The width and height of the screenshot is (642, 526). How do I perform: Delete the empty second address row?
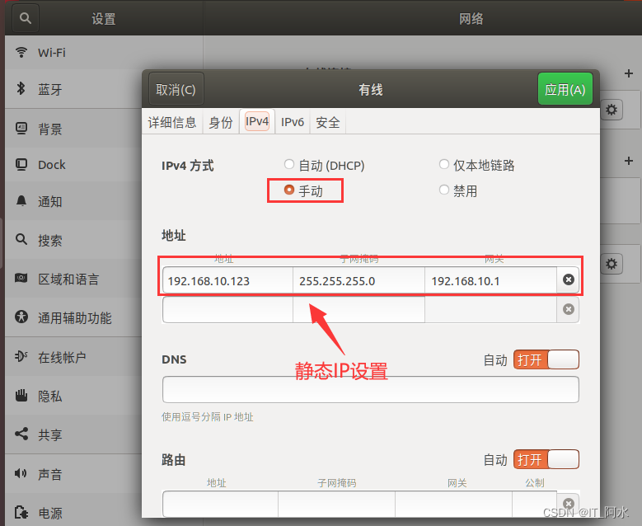[569, 309]
